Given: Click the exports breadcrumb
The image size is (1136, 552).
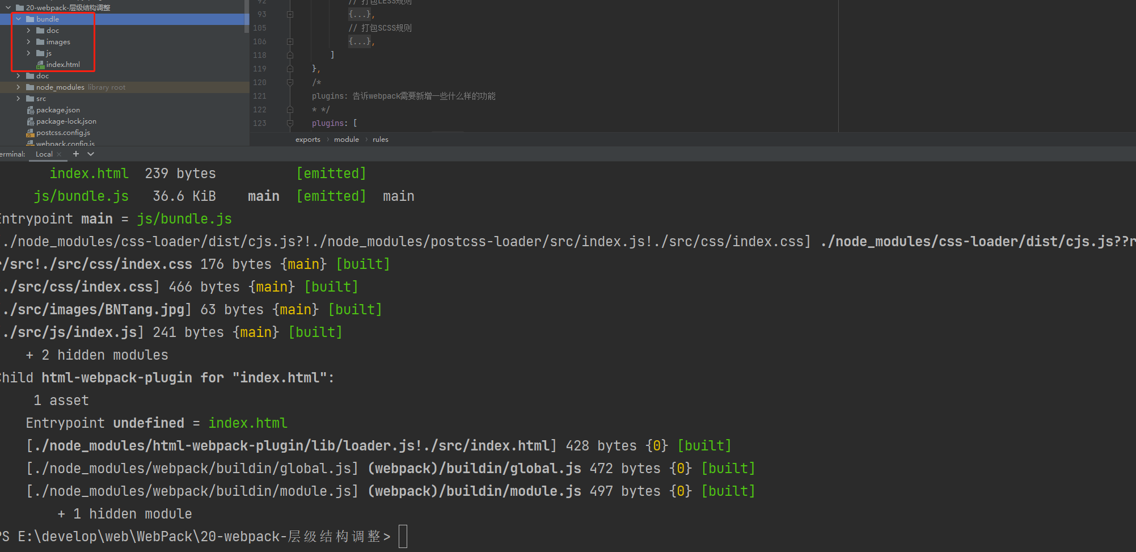Looking at the screenshot, I should 308,139.
